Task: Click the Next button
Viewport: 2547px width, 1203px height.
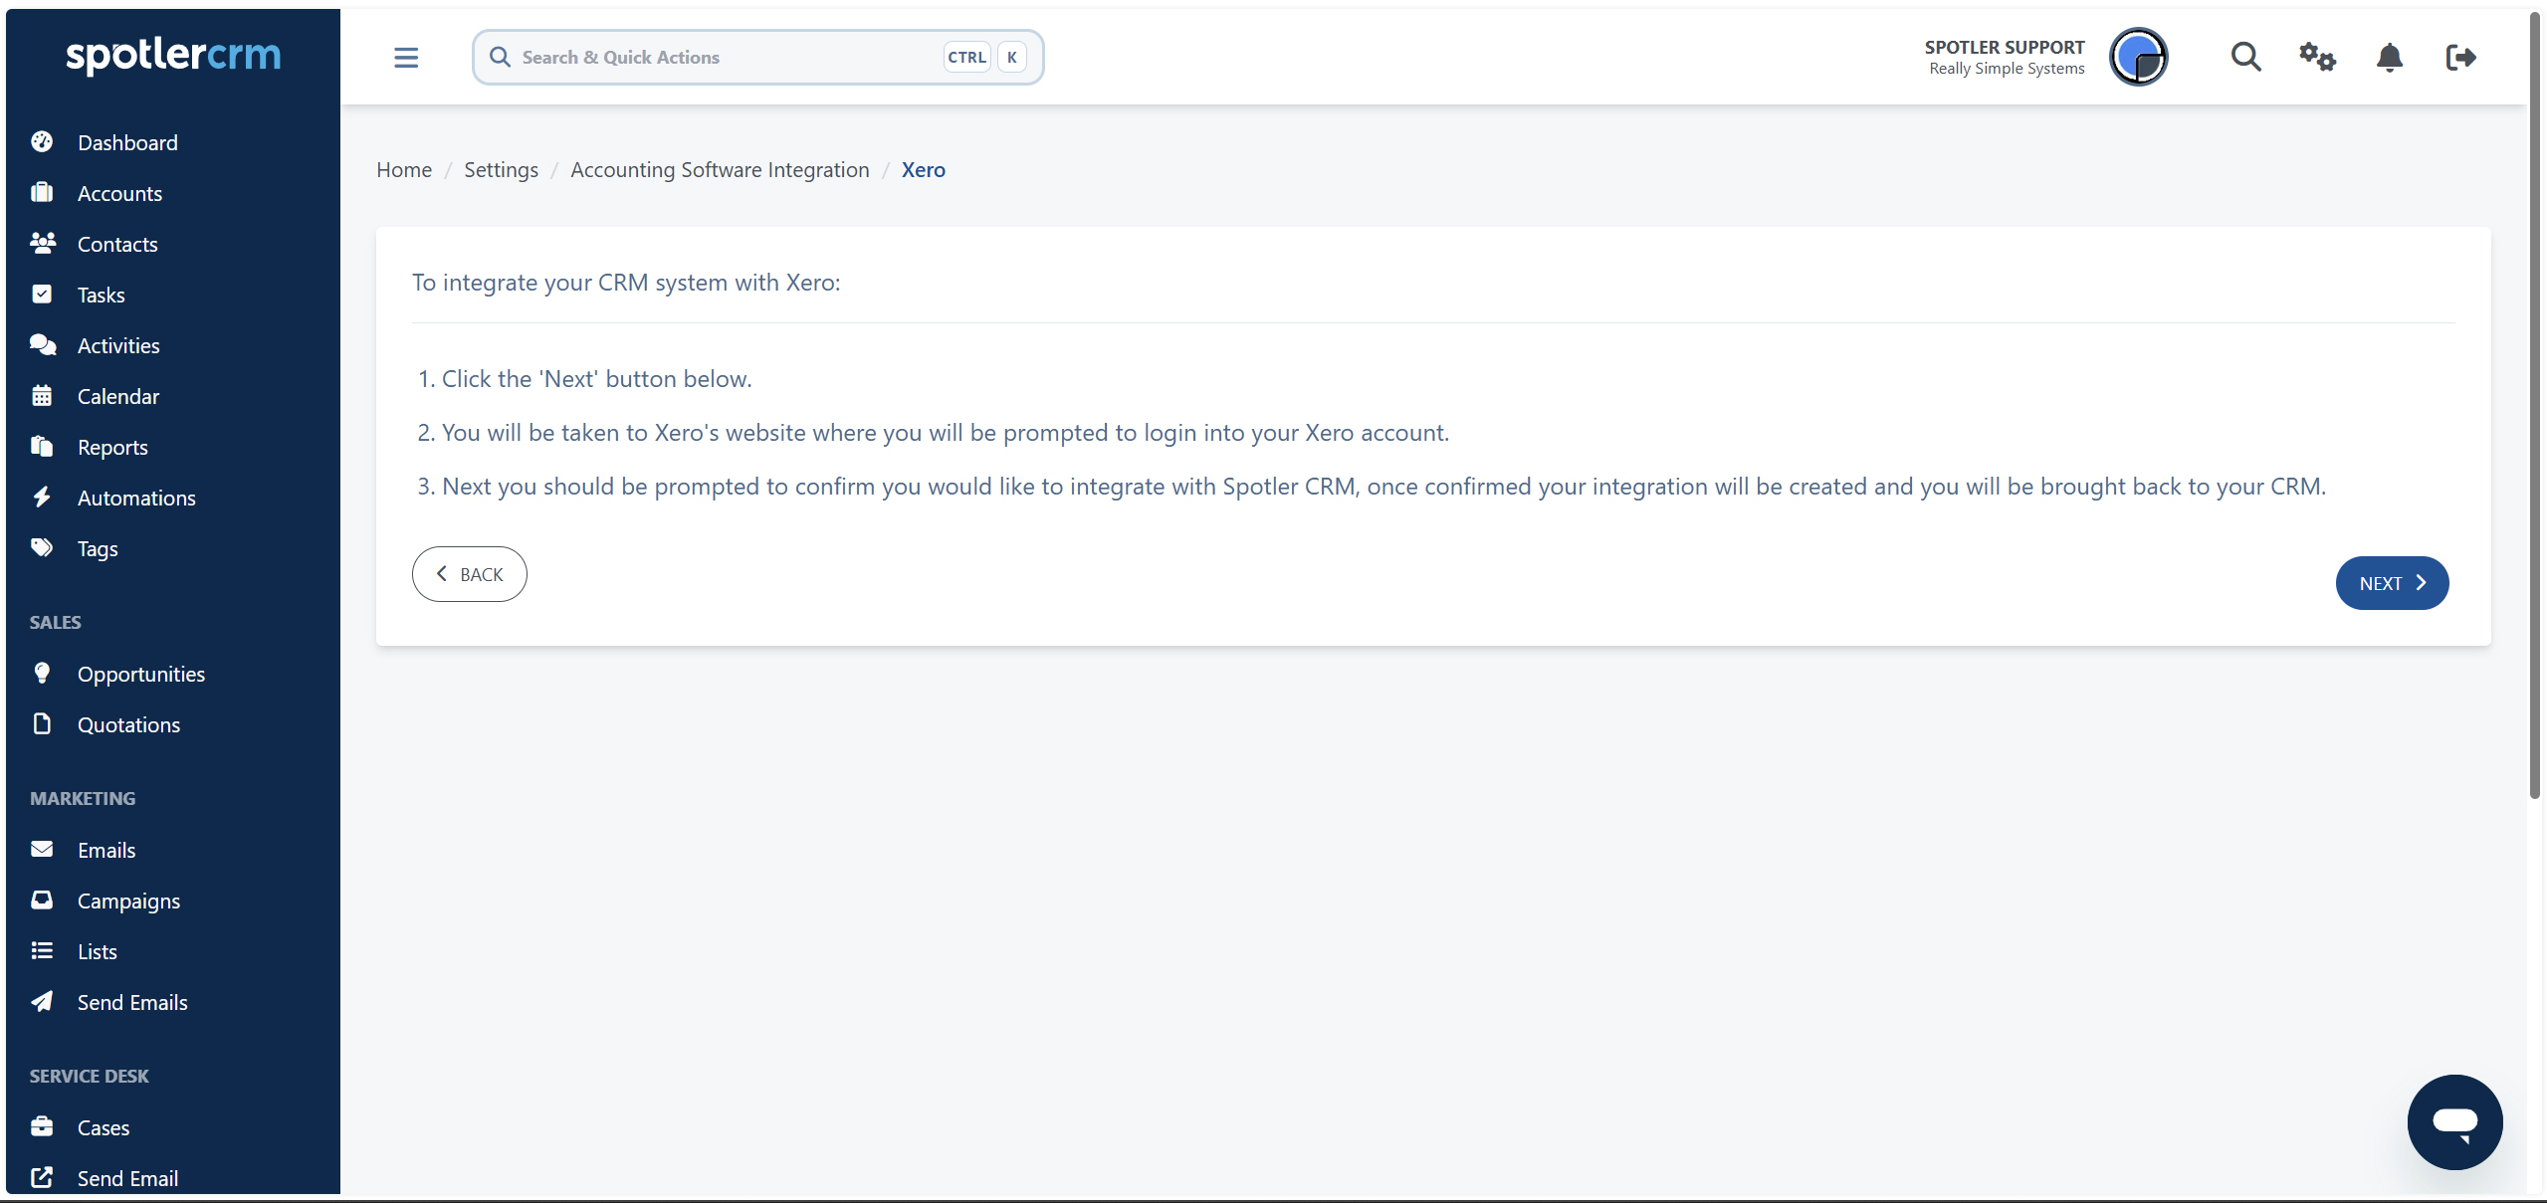Action: [x=2392, y=583]
